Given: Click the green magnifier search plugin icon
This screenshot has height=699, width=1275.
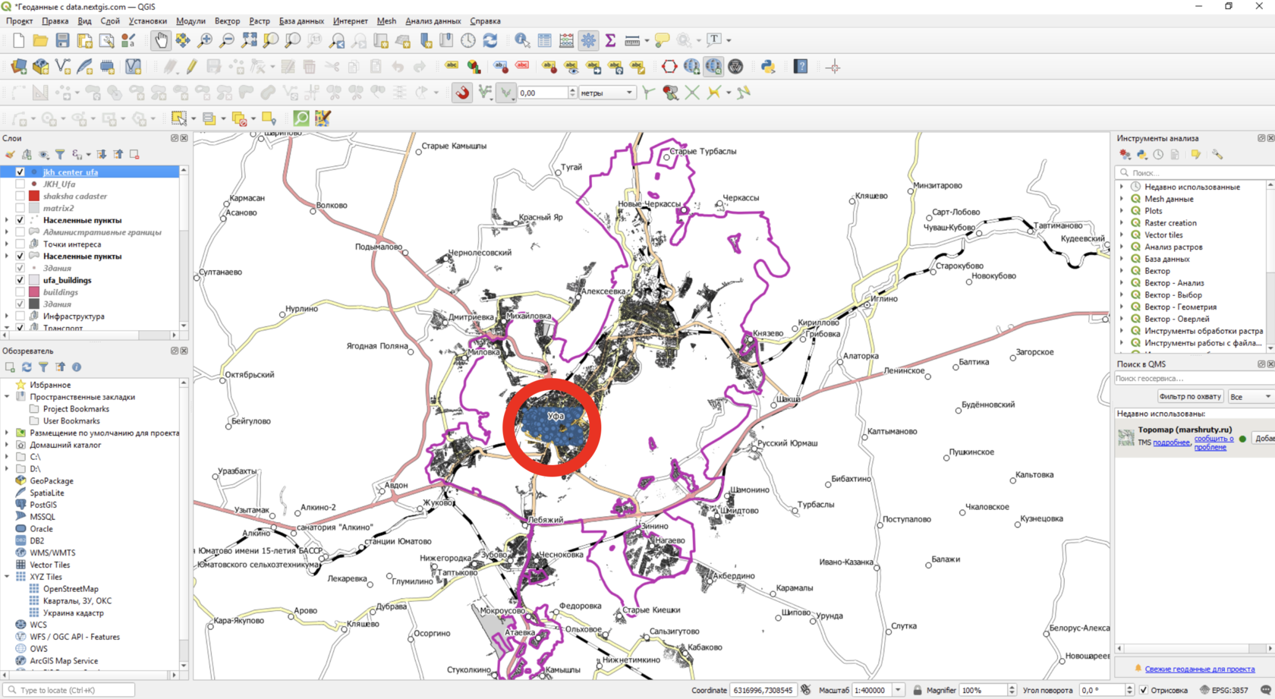Looking at the screenshot, I should coord(301,118).
